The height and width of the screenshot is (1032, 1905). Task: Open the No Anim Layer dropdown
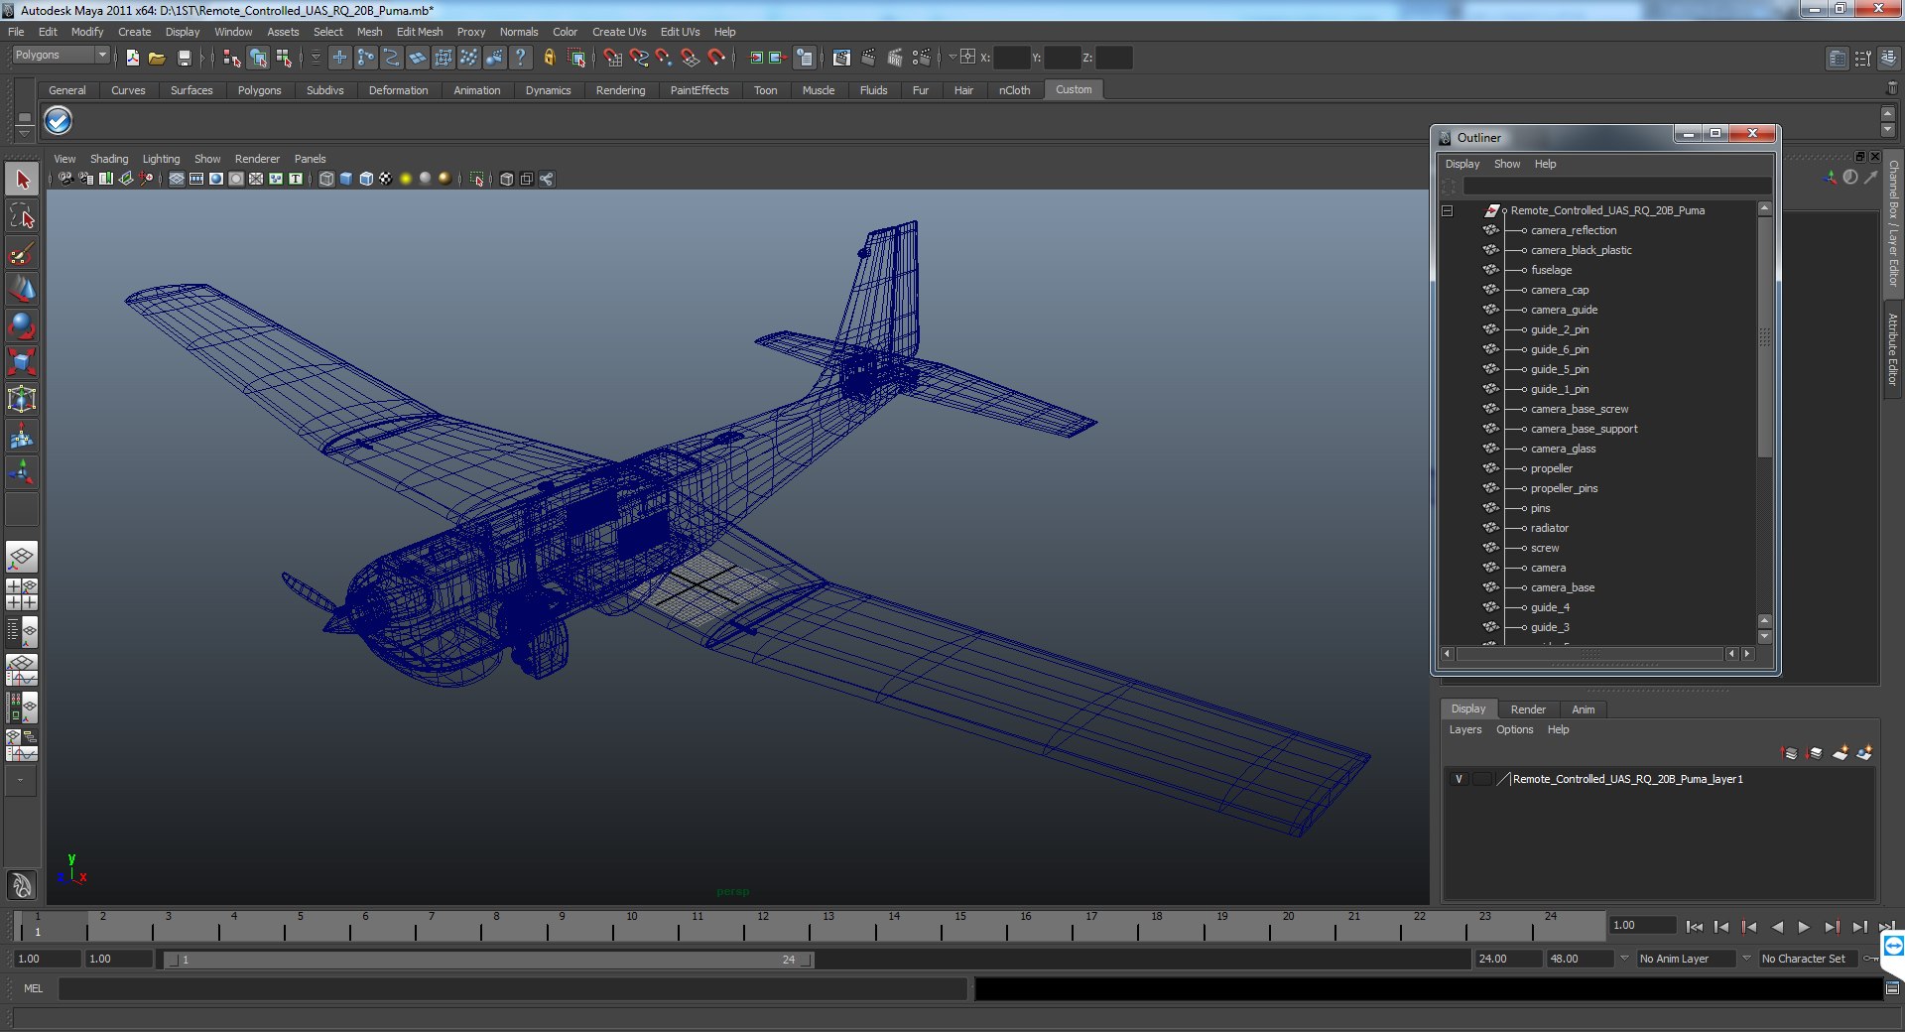[x=1685, y=959]
